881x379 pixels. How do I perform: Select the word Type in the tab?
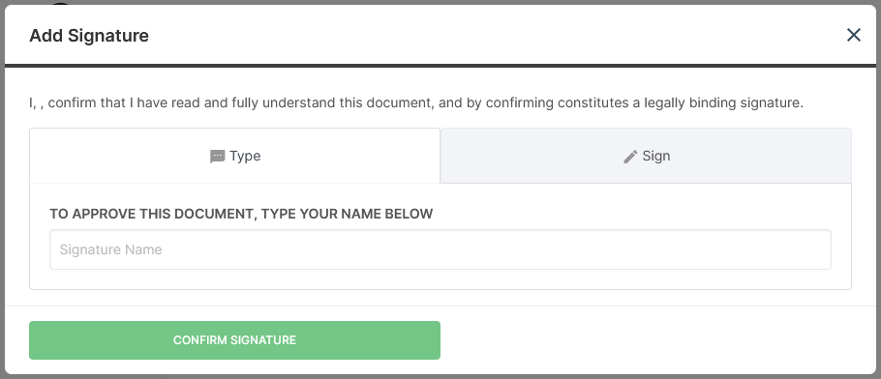245,156
